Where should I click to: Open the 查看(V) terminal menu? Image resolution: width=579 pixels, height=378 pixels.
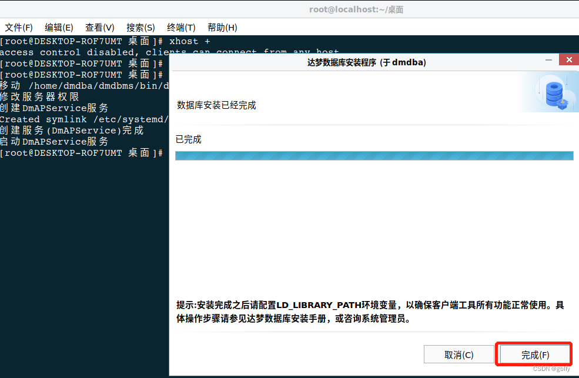coord(100,28)
